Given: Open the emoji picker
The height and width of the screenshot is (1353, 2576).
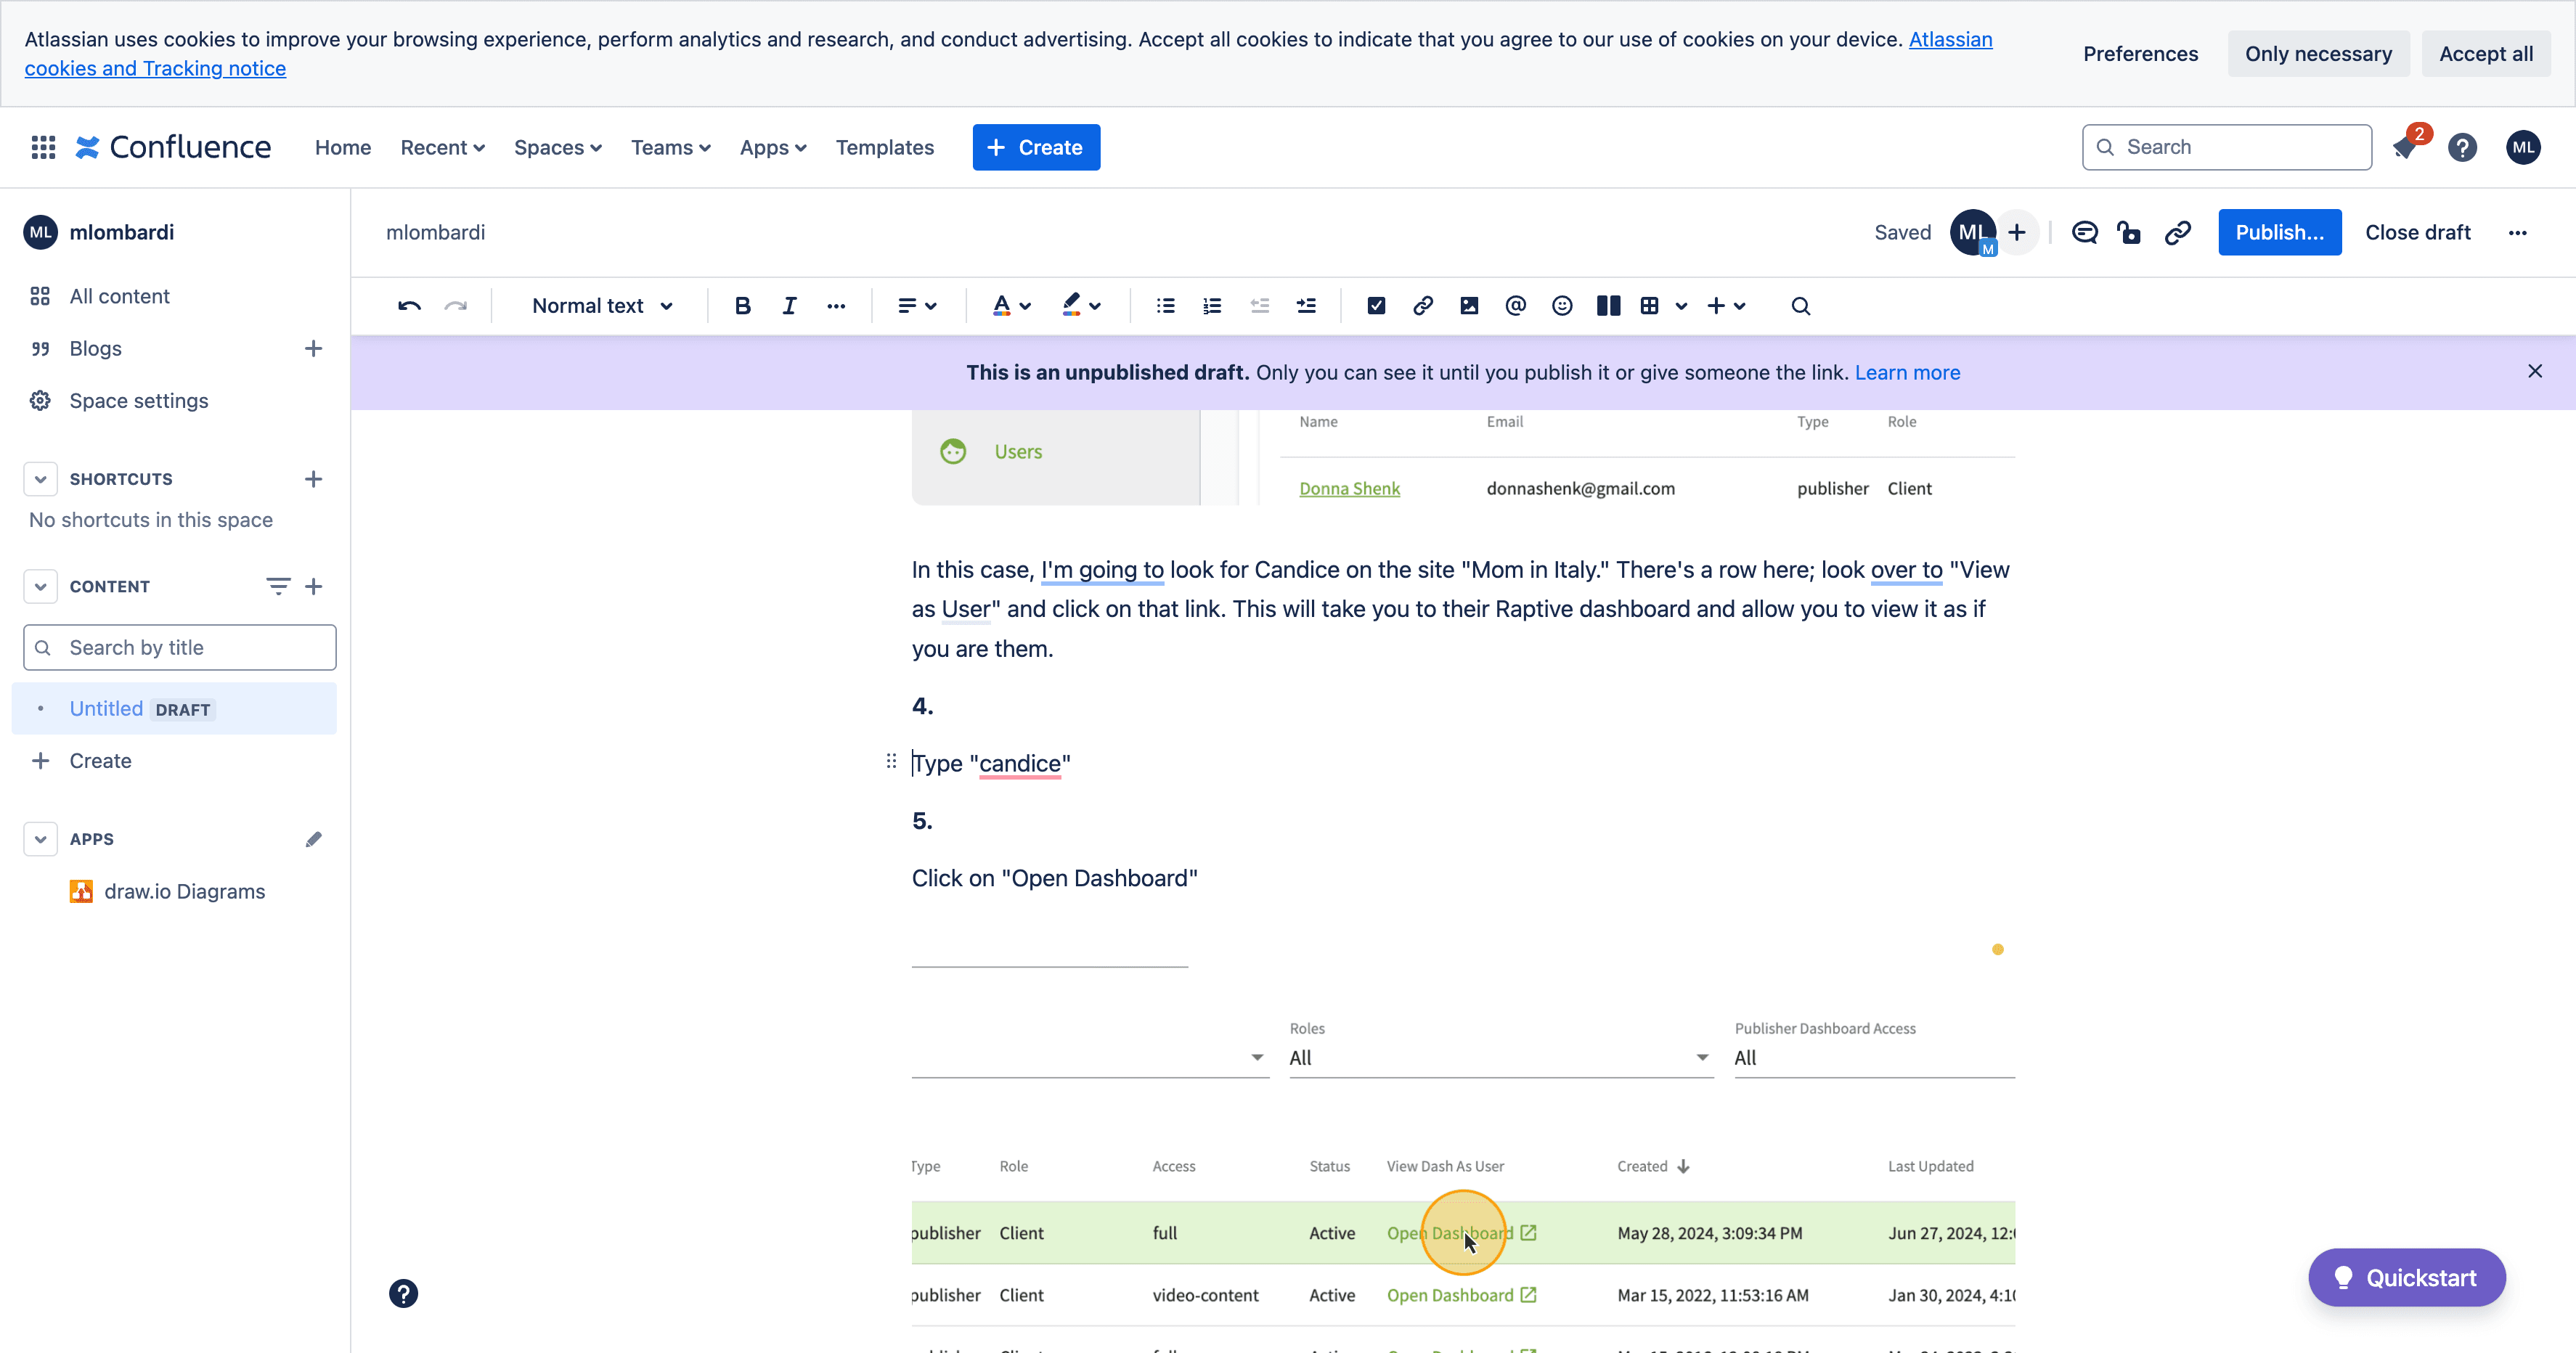Looking at the screenshot, I should [1562, 306].
